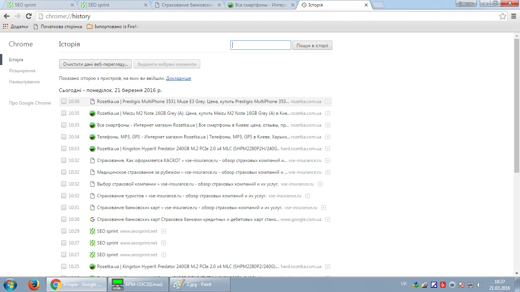Tick the checkbox for the 10:33 Kingston HyperX entry
Viewport: 520px width, 292px height.
[x=64, y=149]
